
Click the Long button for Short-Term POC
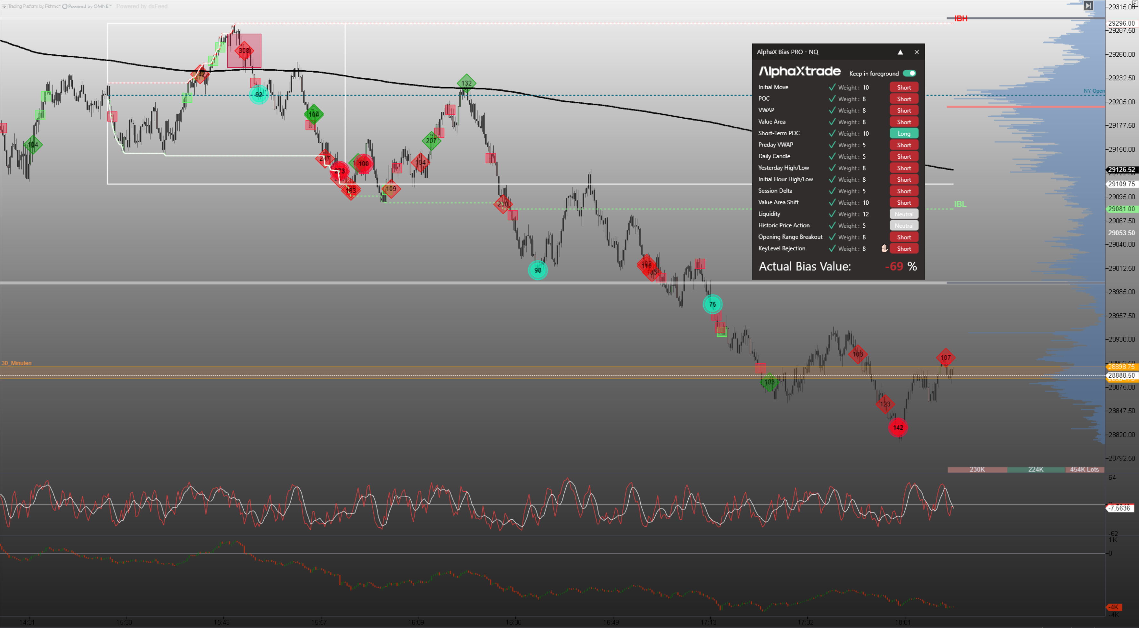click(x=904, y=133)
